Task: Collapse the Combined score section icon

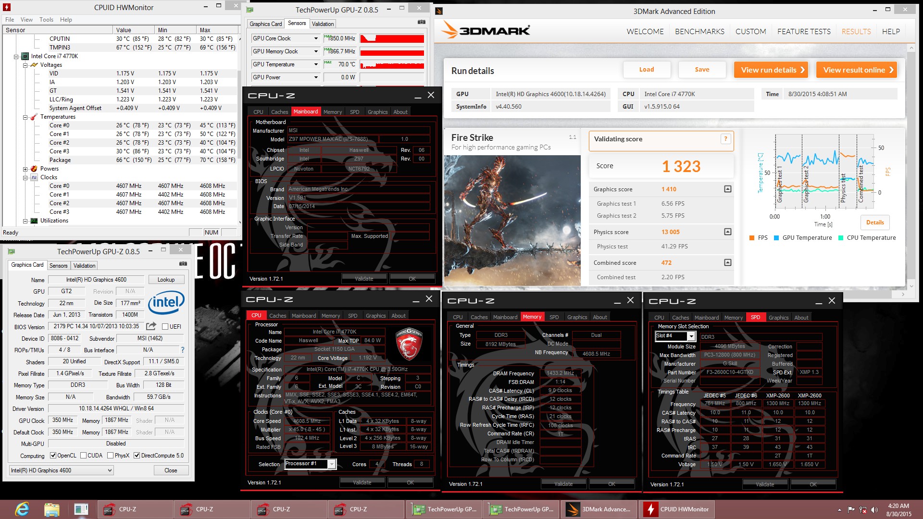Action: pos(728,262)
